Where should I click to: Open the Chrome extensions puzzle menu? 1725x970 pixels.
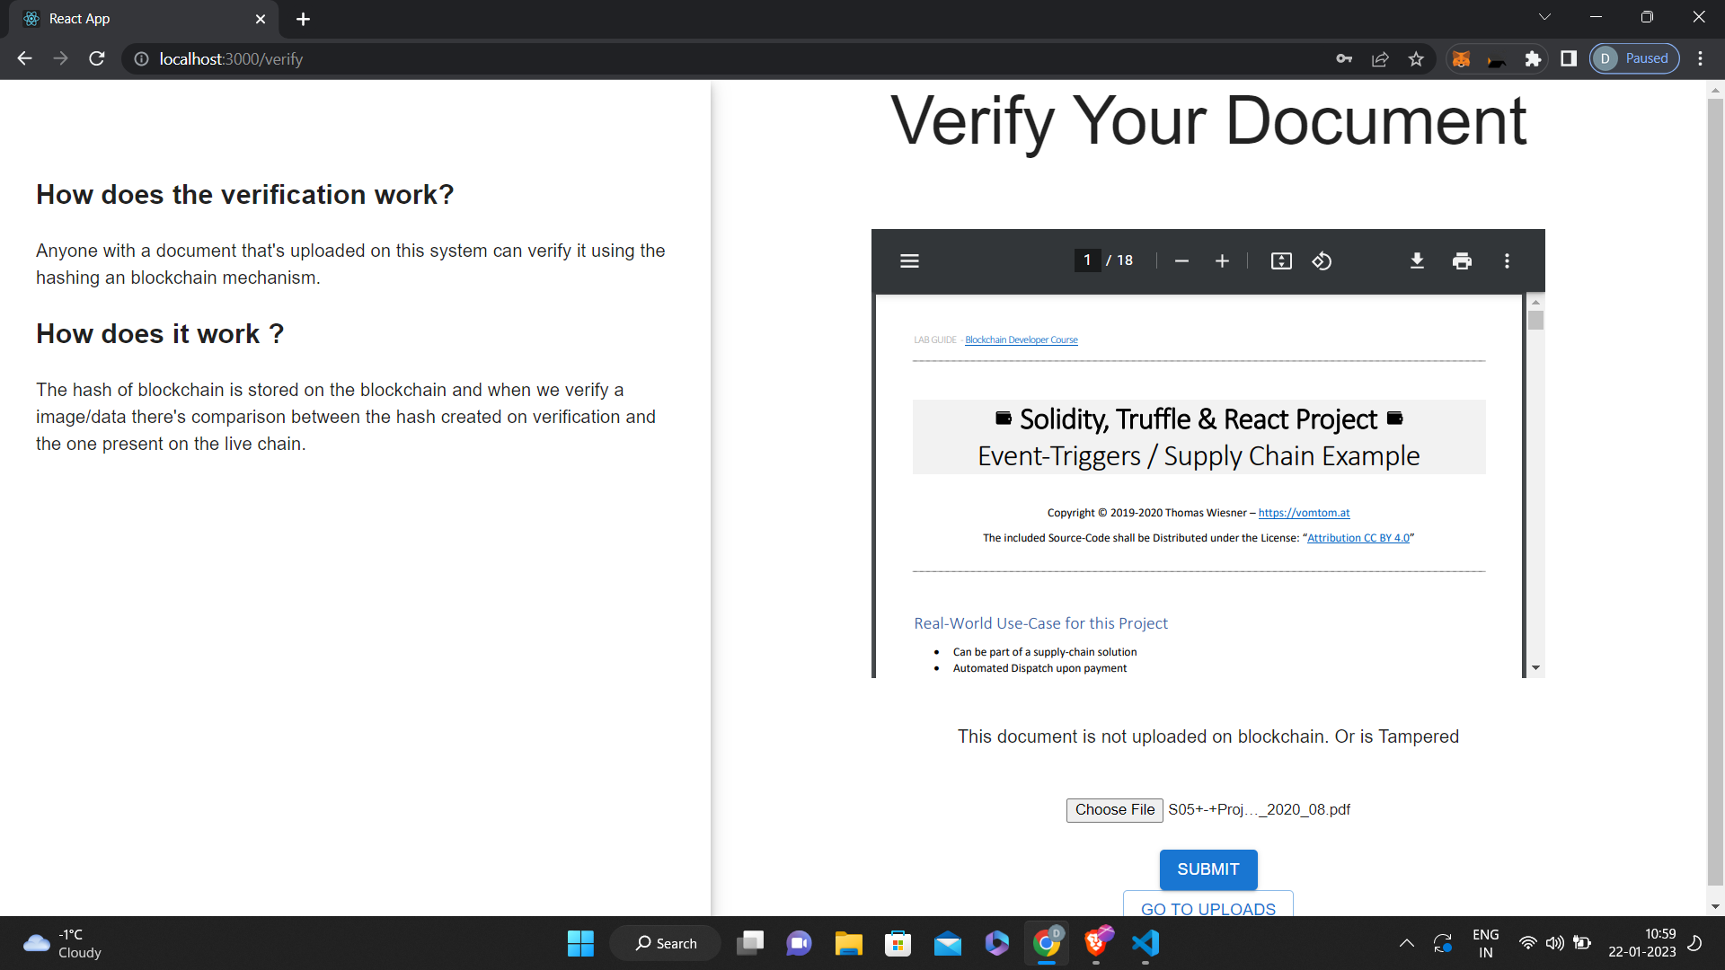(1533, 59)
